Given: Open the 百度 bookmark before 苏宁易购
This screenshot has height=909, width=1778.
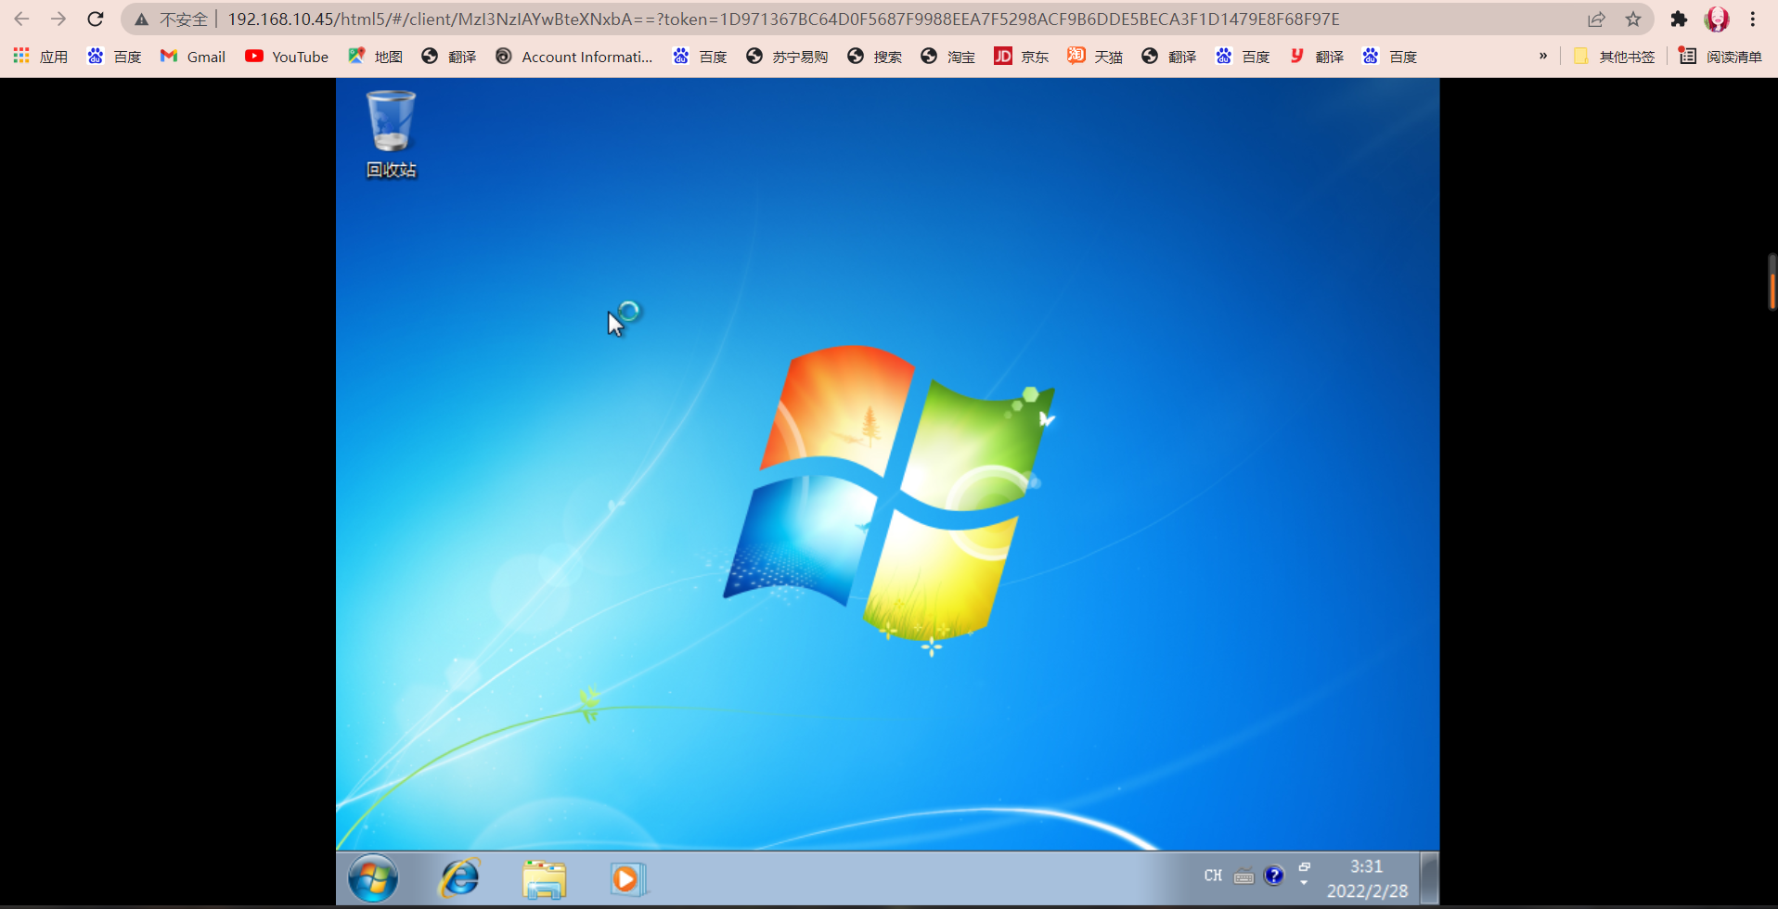Looking at the screenshot, I should pos(700,57).
